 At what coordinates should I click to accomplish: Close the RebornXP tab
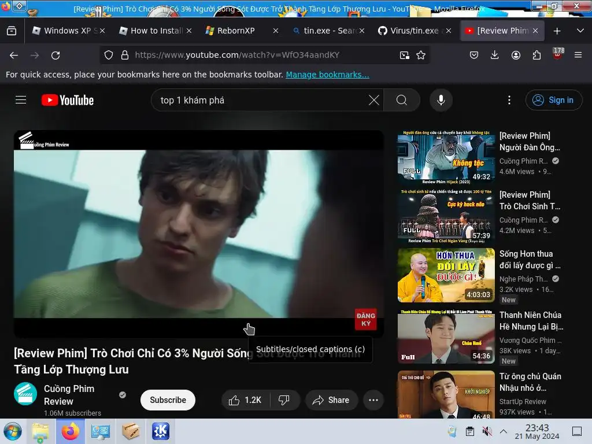point(276,31)
